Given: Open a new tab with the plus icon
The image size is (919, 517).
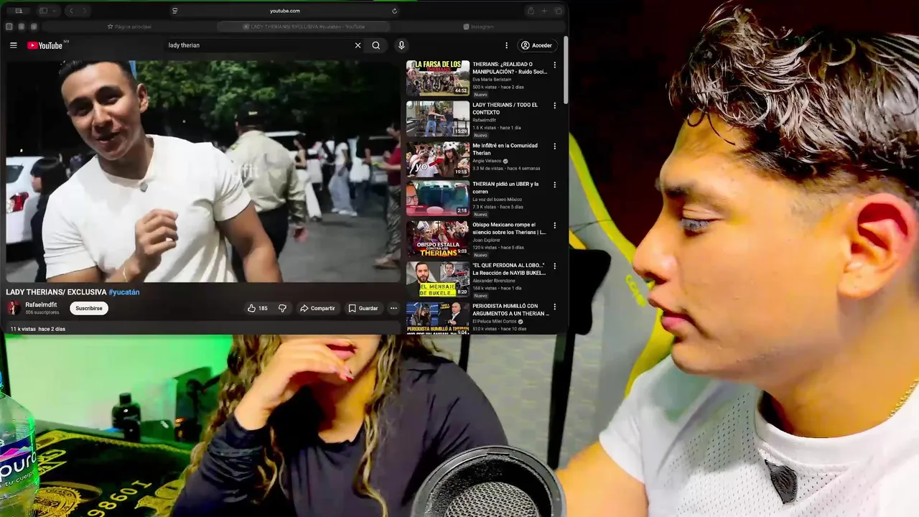Looking at the screenshot, I should [544, 11].
